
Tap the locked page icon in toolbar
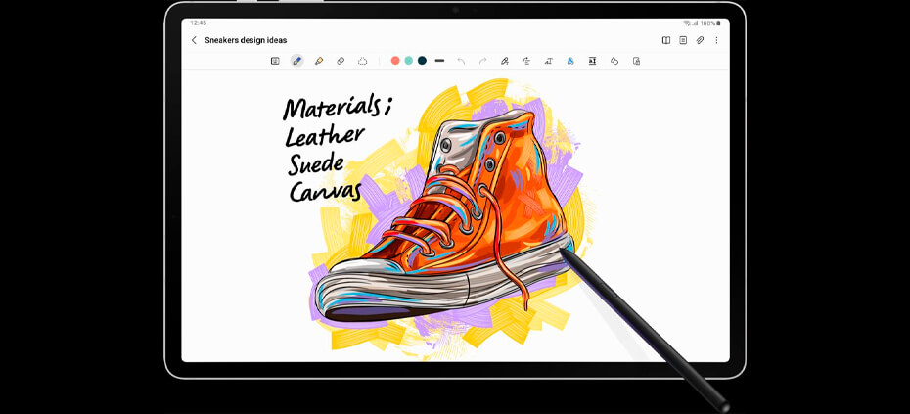point(637,61)
